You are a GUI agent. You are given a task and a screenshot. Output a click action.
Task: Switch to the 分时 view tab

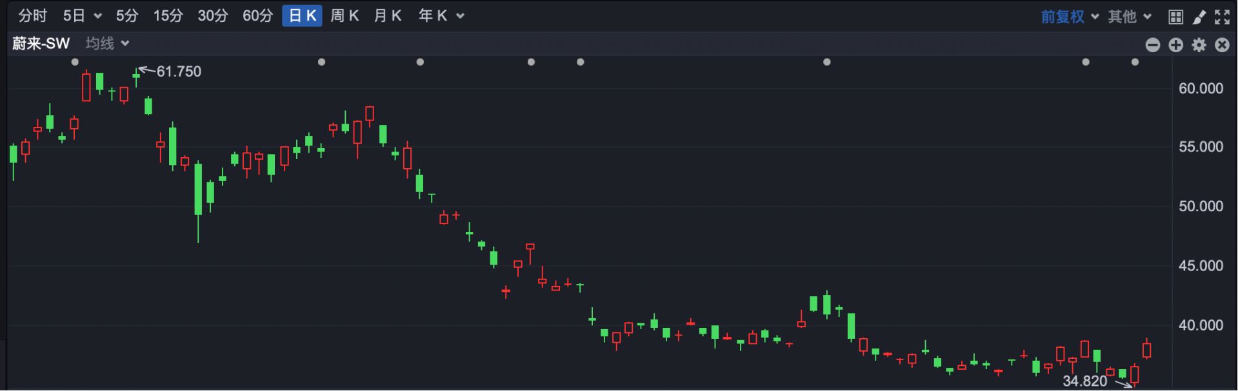click(32, 16)
